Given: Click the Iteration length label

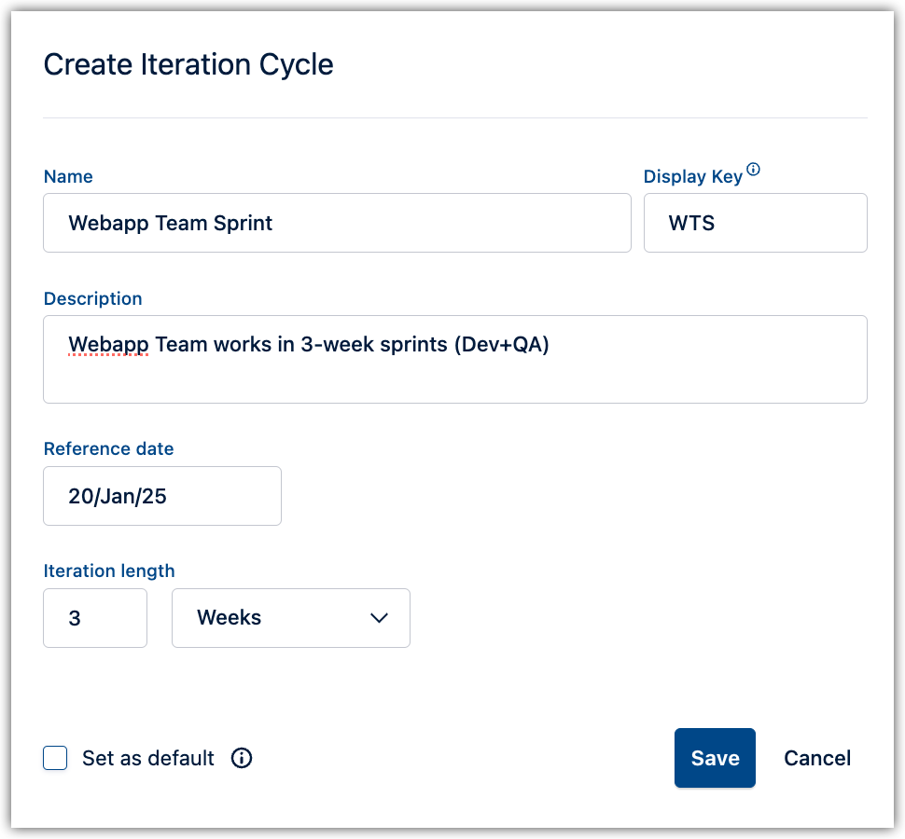Looking at the screenshot, I should point(108,571).
